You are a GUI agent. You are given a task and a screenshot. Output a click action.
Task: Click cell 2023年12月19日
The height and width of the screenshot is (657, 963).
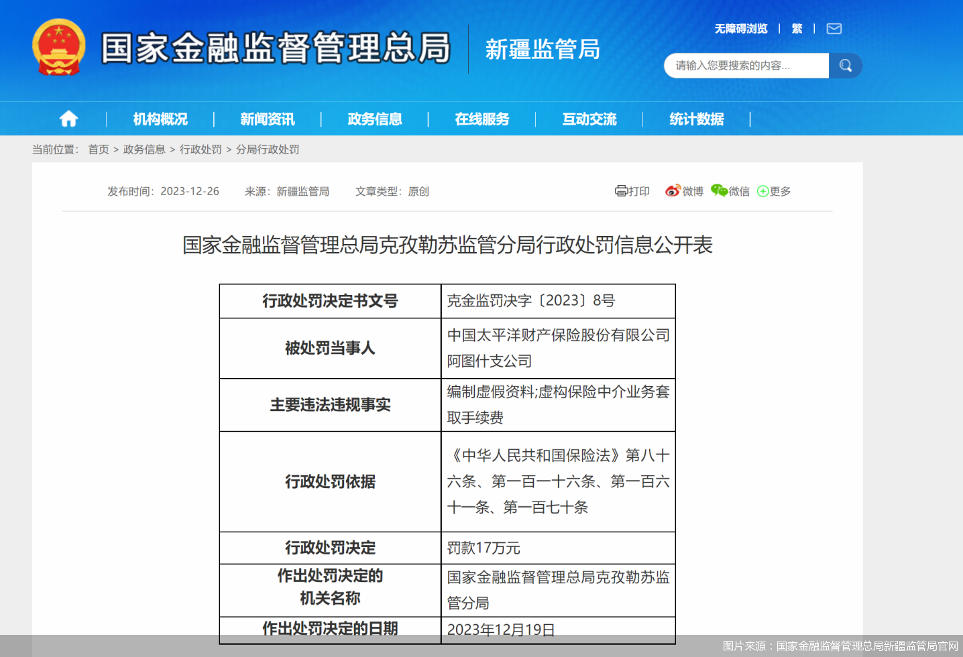point(558,630)
